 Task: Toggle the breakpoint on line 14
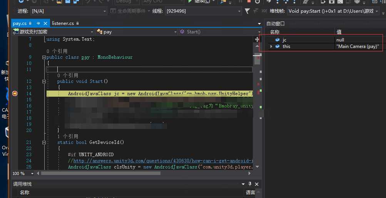(15, 94)
